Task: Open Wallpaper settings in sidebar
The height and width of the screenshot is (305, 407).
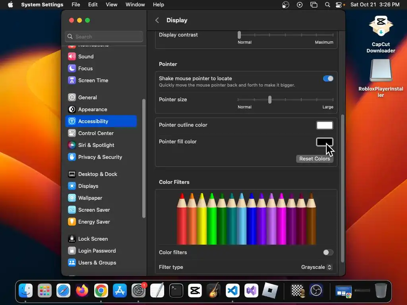Action: pos(101,198)
